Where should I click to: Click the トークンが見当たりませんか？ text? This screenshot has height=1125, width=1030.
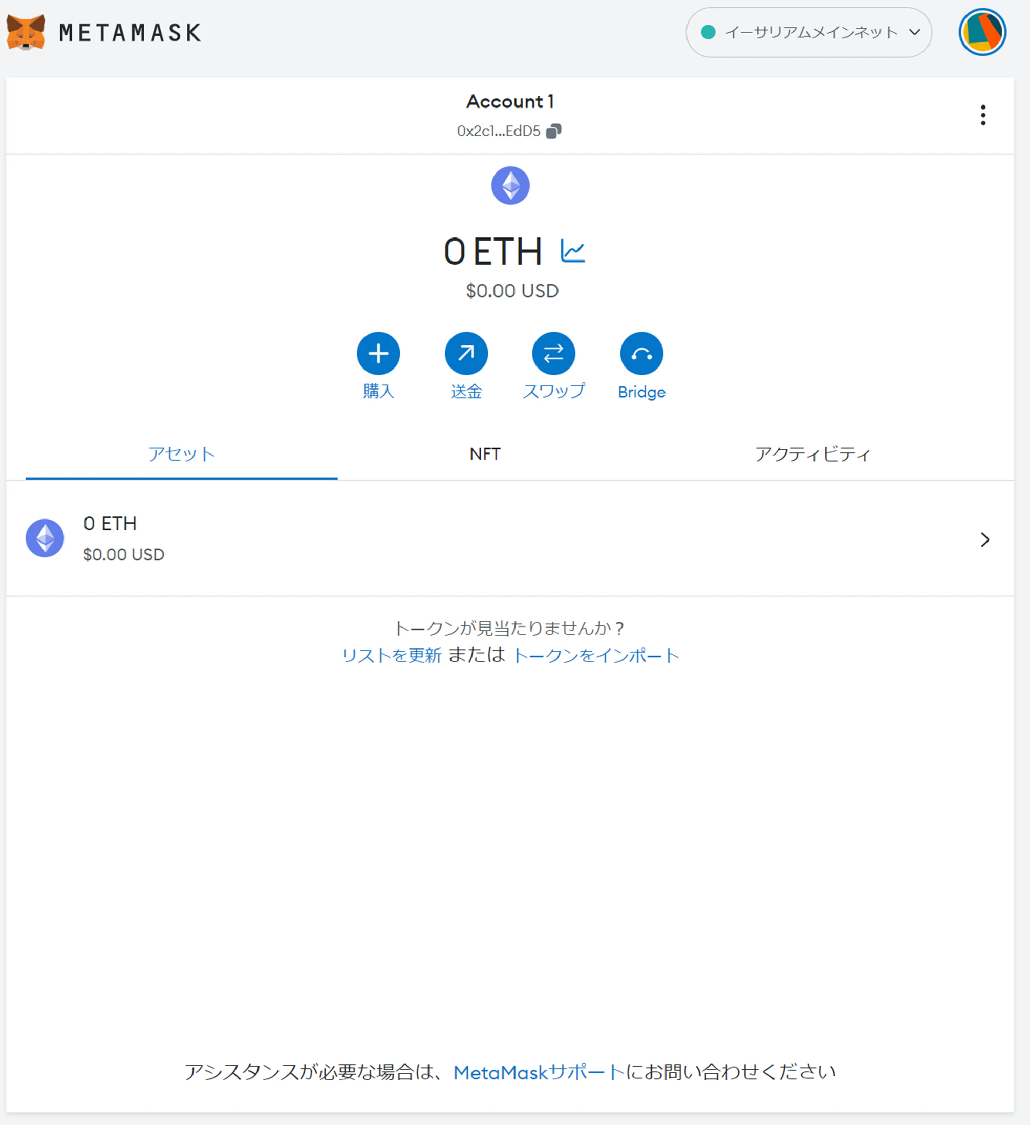pos(509,629)
